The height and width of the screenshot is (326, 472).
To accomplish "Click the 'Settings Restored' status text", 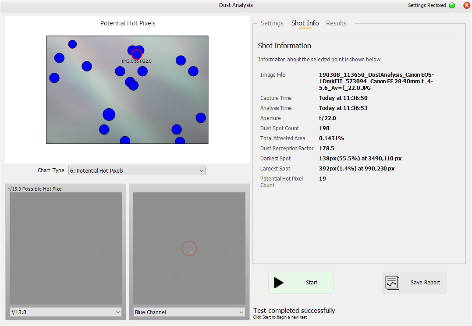I will (426, 5).
